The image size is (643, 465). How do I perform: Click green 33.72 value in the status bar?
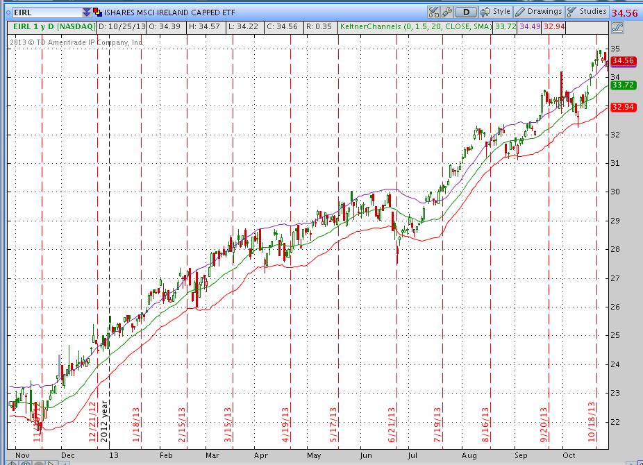506,26
